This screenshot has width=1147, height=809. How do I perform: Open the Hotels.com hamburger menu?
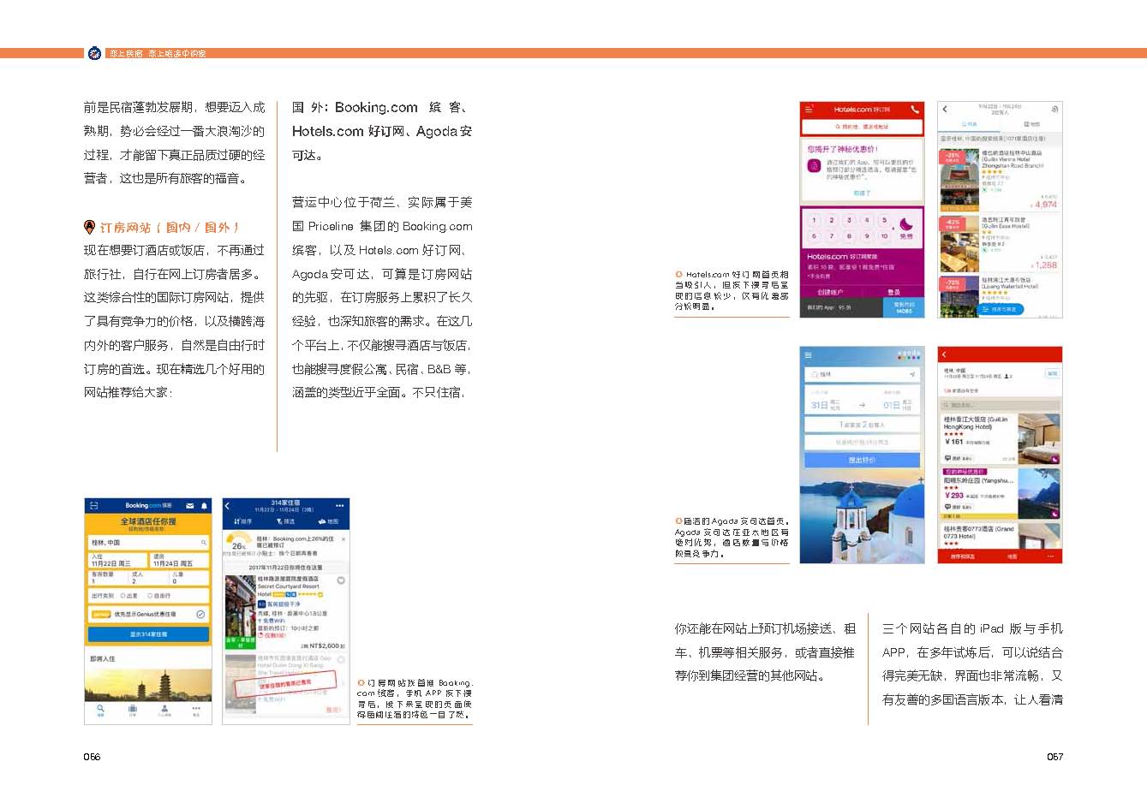point(809,110)
